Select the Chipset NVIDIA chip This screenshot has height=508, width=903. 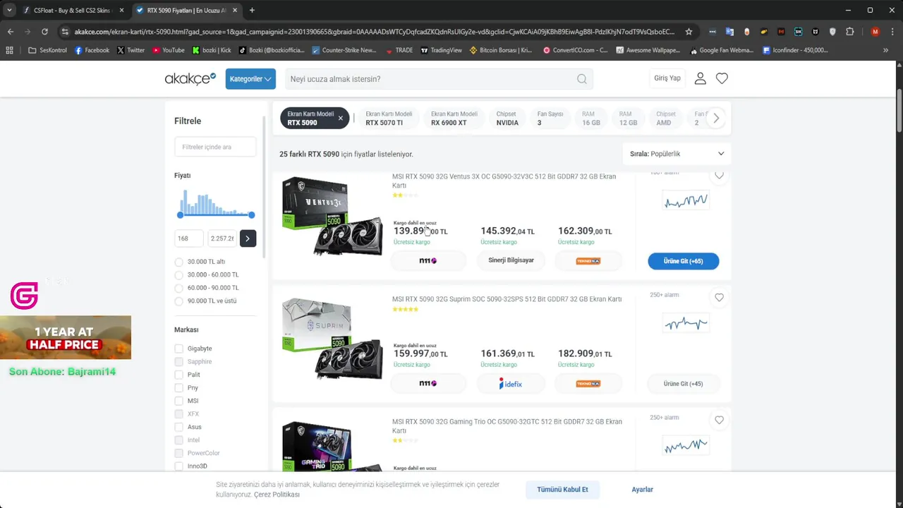click(x=507, y=119)
